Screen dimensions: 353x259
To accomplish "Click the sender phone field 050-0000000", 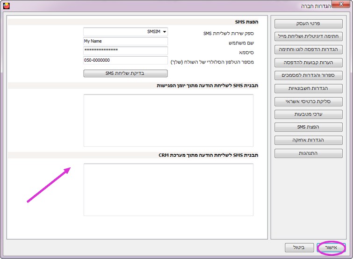I will (125, 60).
